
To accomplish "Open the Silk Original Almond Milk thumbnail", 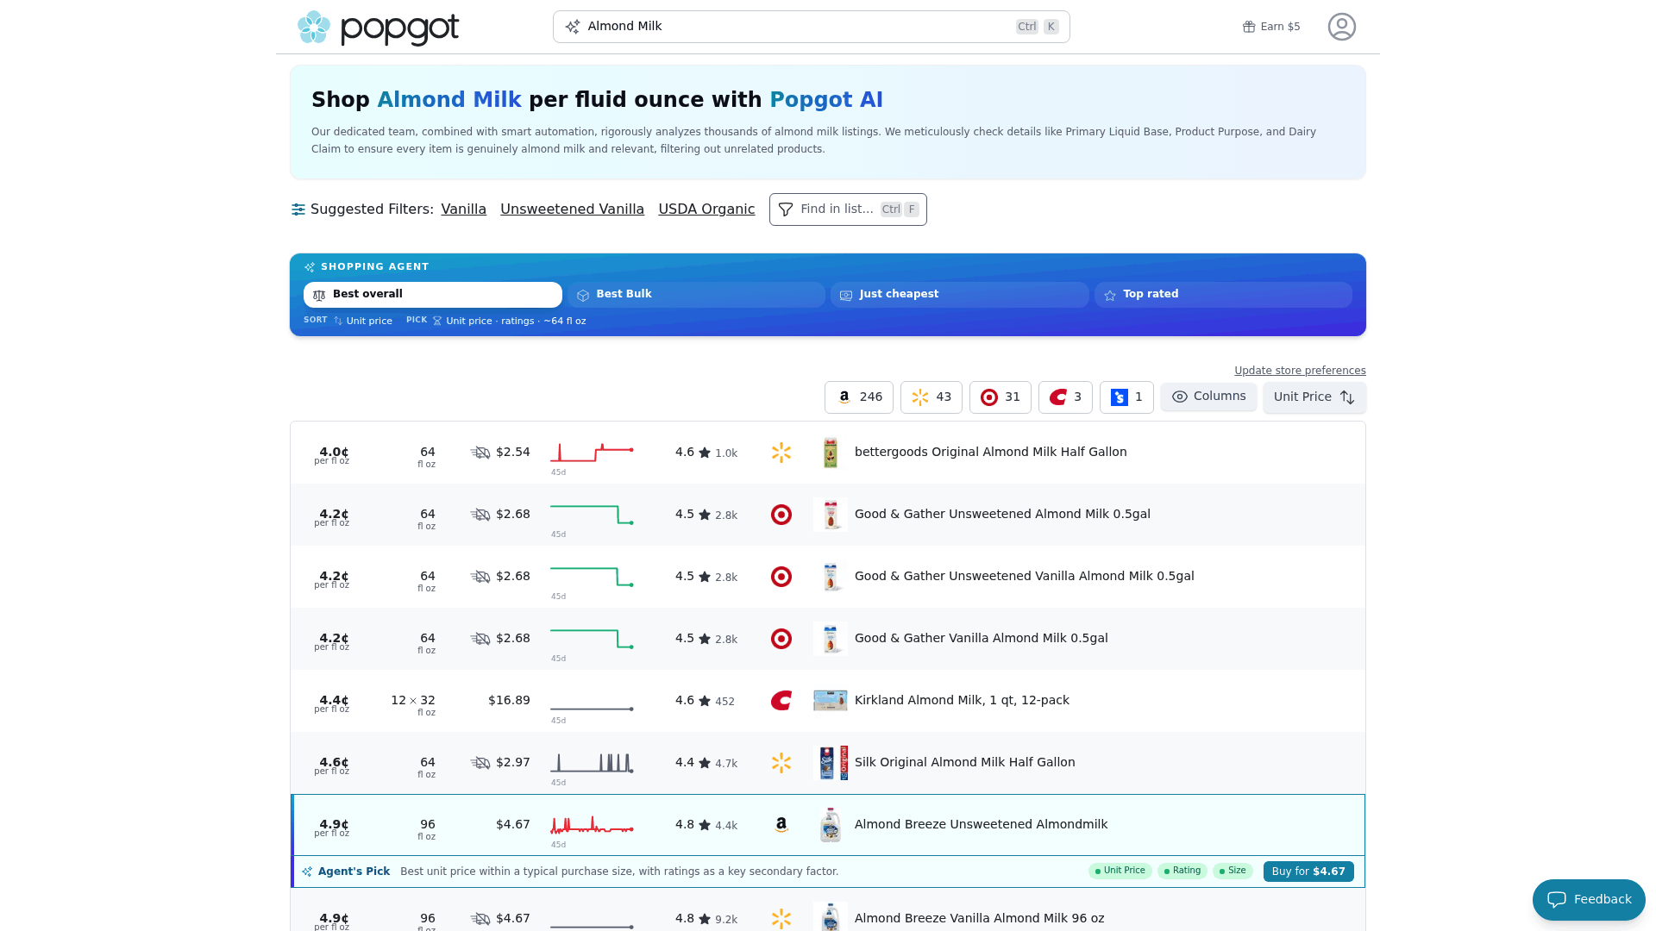I will (x=831, y=763).
